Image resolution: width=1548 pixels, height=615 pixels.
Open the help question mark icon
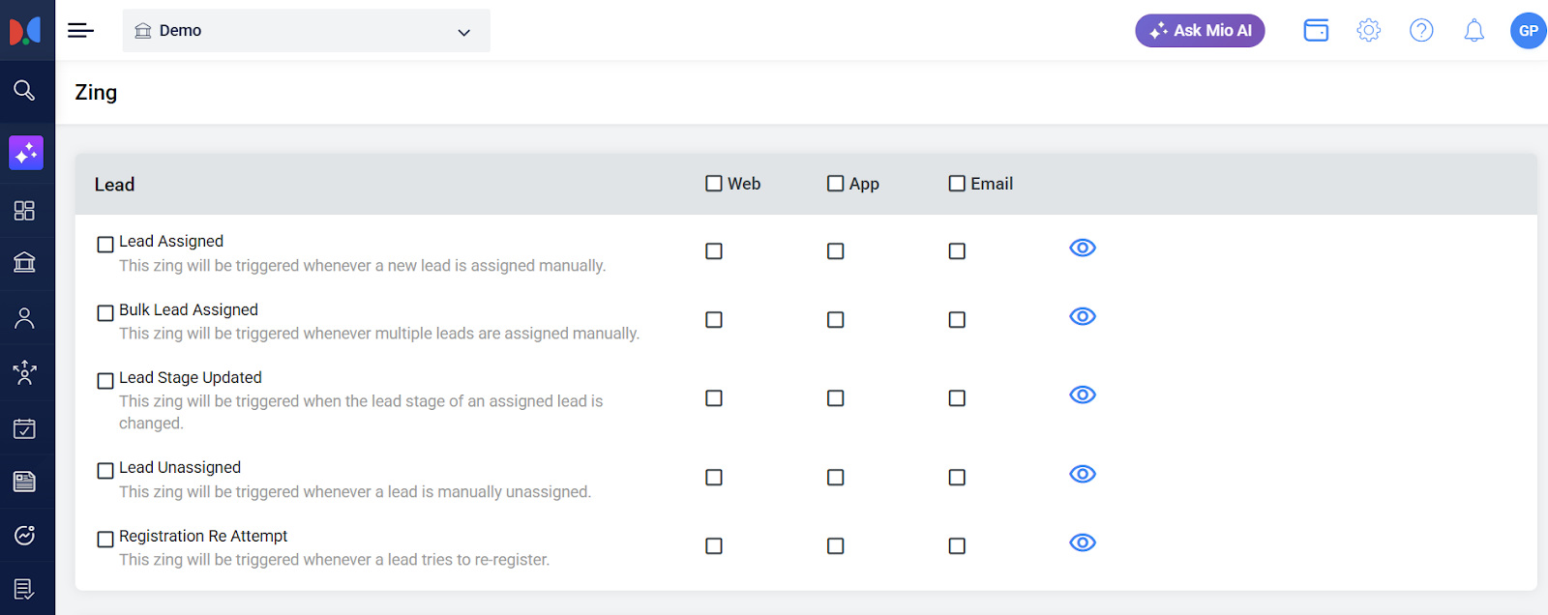tap(1421, 31)
